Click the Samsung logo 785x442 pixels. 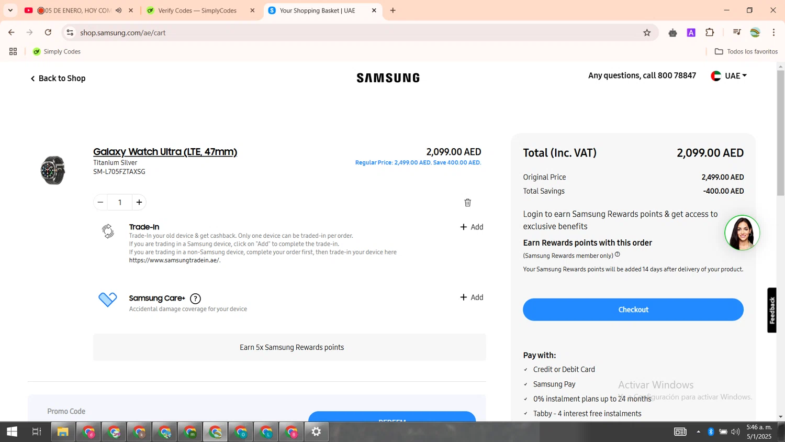[x=388, y=78]
